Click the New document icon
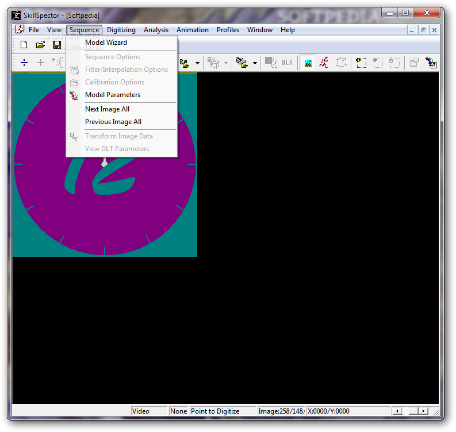456x432 pixels. point(24,44)
